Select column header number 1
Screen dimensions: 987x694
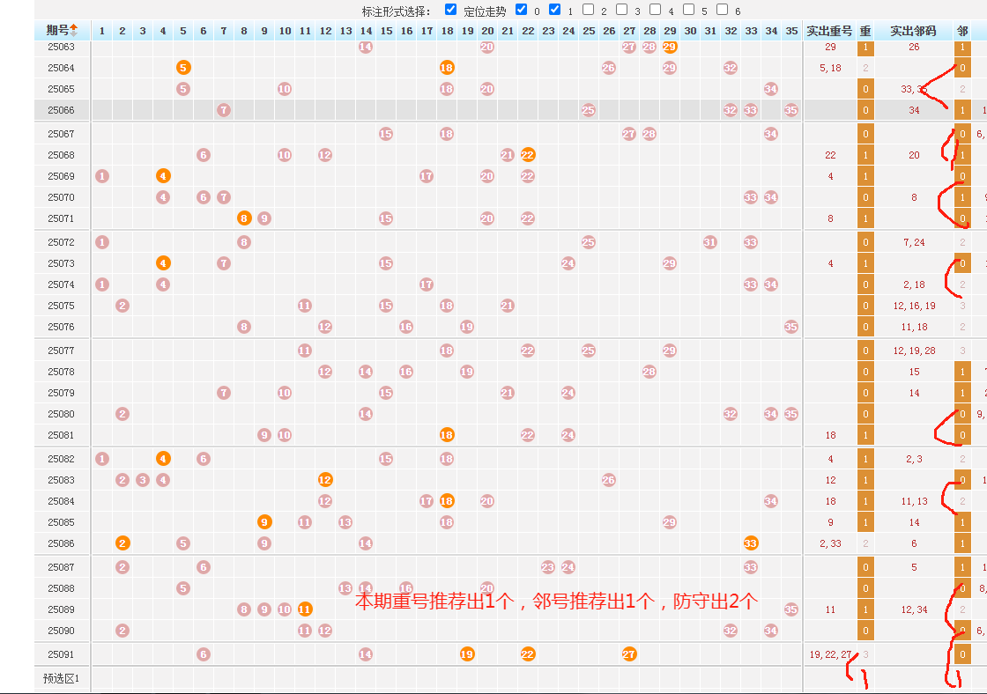102,31
